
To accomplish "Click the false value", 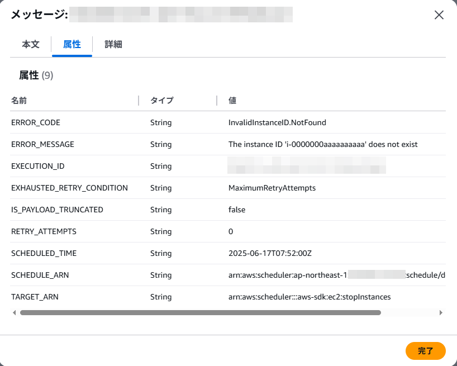I will point(237,210).
